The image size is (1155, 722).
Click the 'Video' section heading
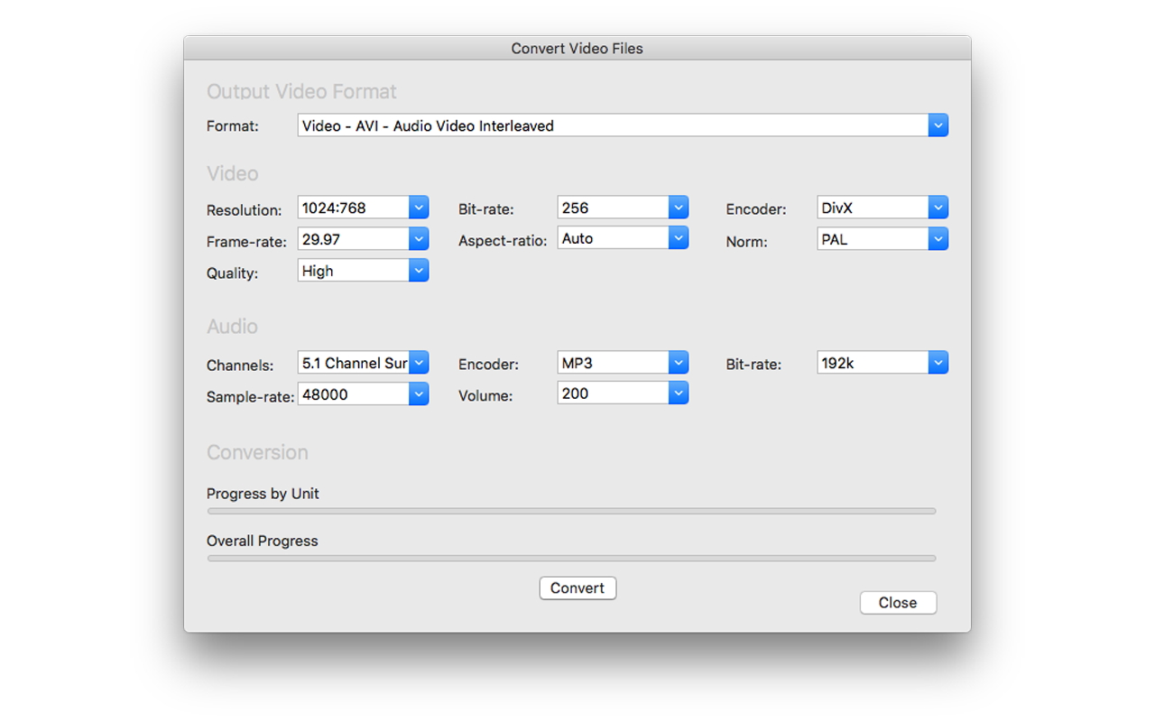click(x=232, y=173)
